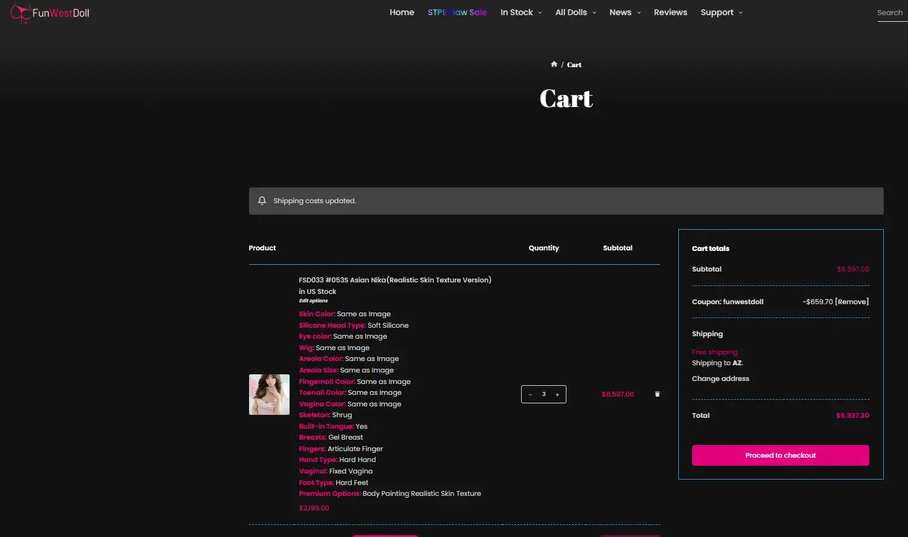Click the 'Skeleton: Shrug' option text
The image size is (908, 537).
point(325,415)
